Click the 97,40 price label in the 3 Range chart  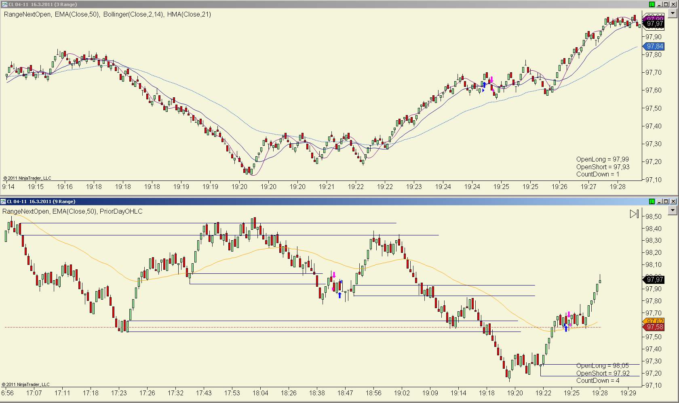tap(654, 126)
